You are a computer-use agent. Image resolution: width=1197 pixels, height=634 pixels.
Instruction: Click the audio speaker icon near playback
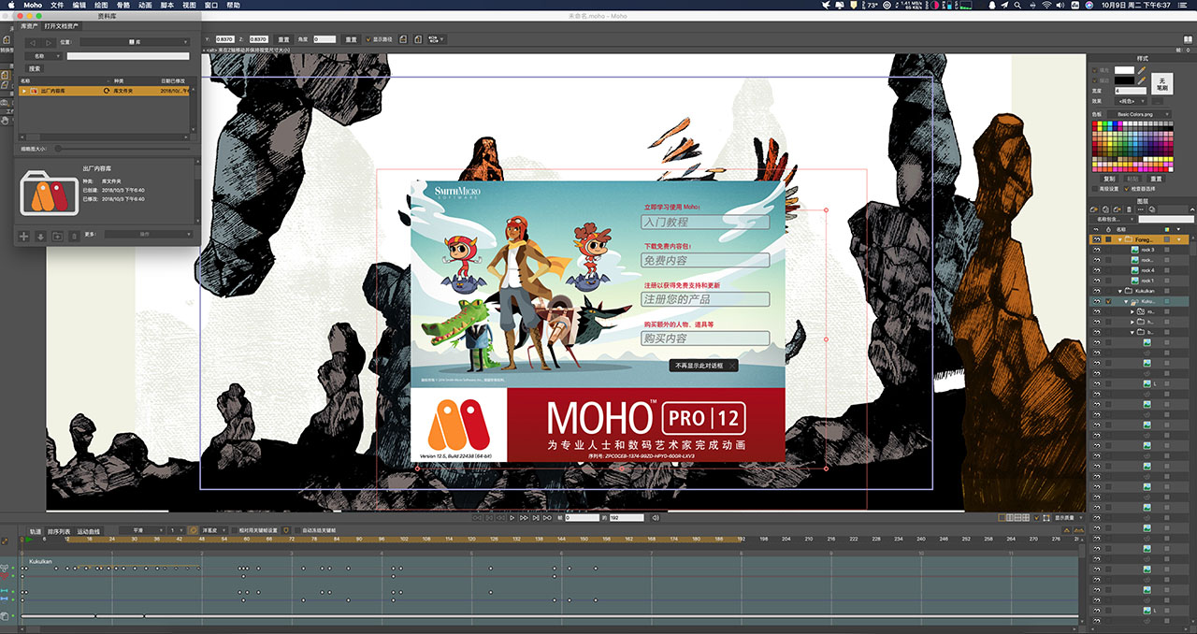click(x=656, y=517)
